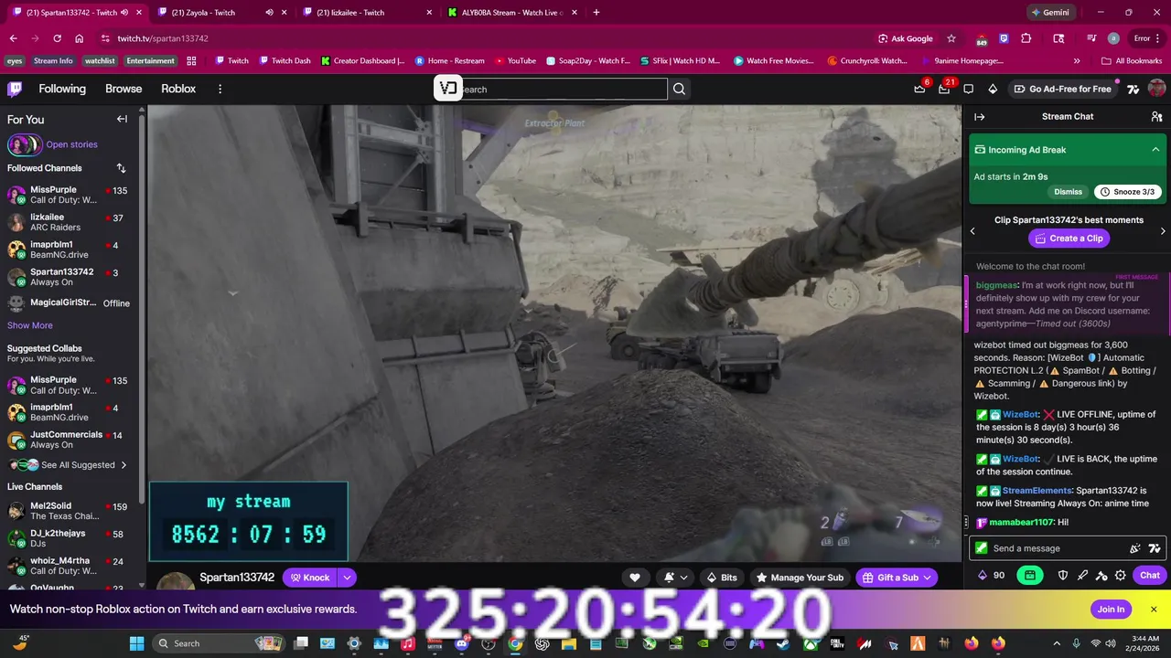Expand the Knock button dropdown arrow
This screenshot has height=658, width=1171.
tap(346, 578)
